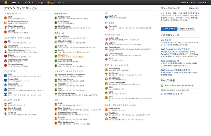Expand the サービス menu dropdown

click(x=28, y=2)
